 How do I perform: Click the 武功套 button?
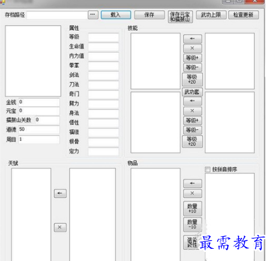click(192, 92)
